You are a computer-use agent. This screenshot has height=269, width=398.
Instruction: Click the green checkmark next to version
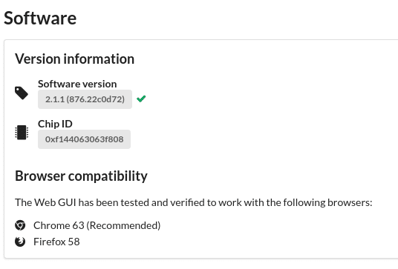point(141,99)
